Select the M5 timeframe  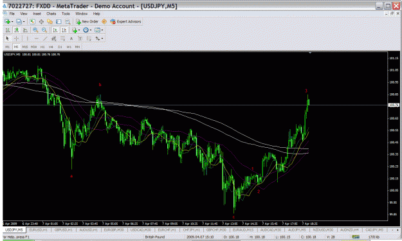(x=16, y=47)
